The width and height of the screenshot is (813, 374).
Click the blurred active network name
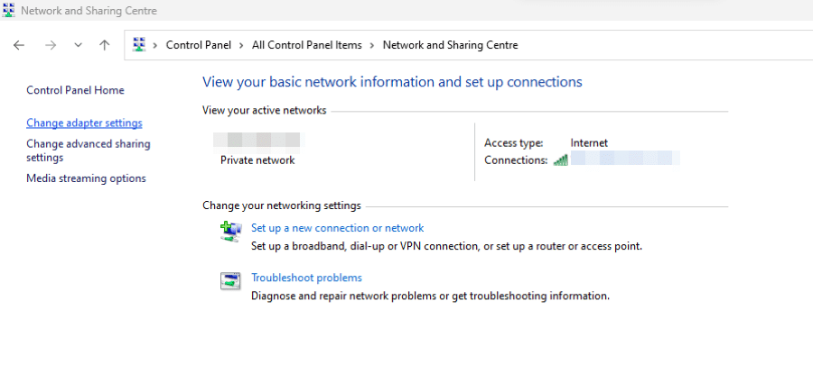[x=257, y=140]
